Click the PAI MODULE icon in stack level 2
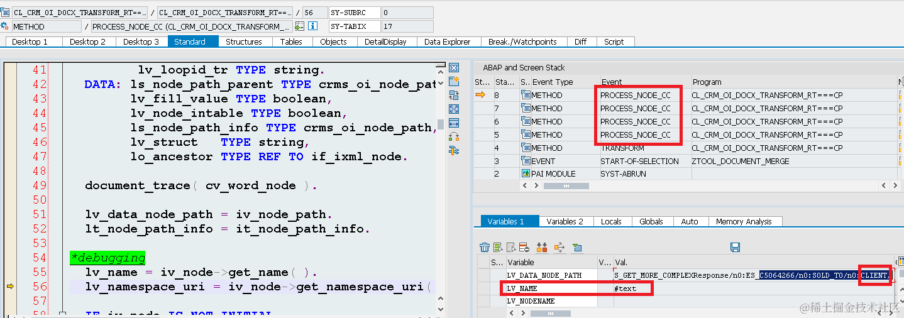Image resolution: width=904 pixels, height=318 pixels. coord(526,173)
